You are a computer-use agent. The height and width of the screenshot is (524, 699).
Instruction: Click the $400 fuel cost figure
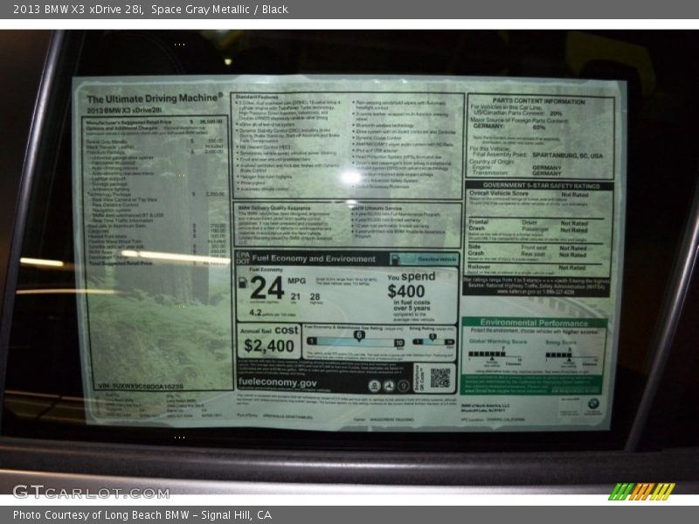[405, 291]
